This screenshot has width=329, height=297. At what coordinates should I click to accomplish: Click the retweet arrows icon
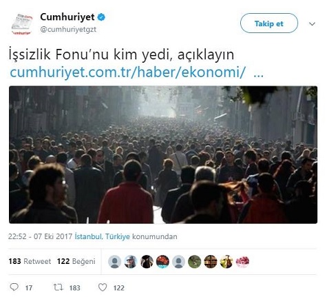[58, 287]
